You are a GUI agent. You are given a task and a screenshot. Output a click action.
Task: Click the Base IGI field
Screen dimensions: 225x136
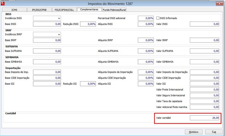point(47,84)
